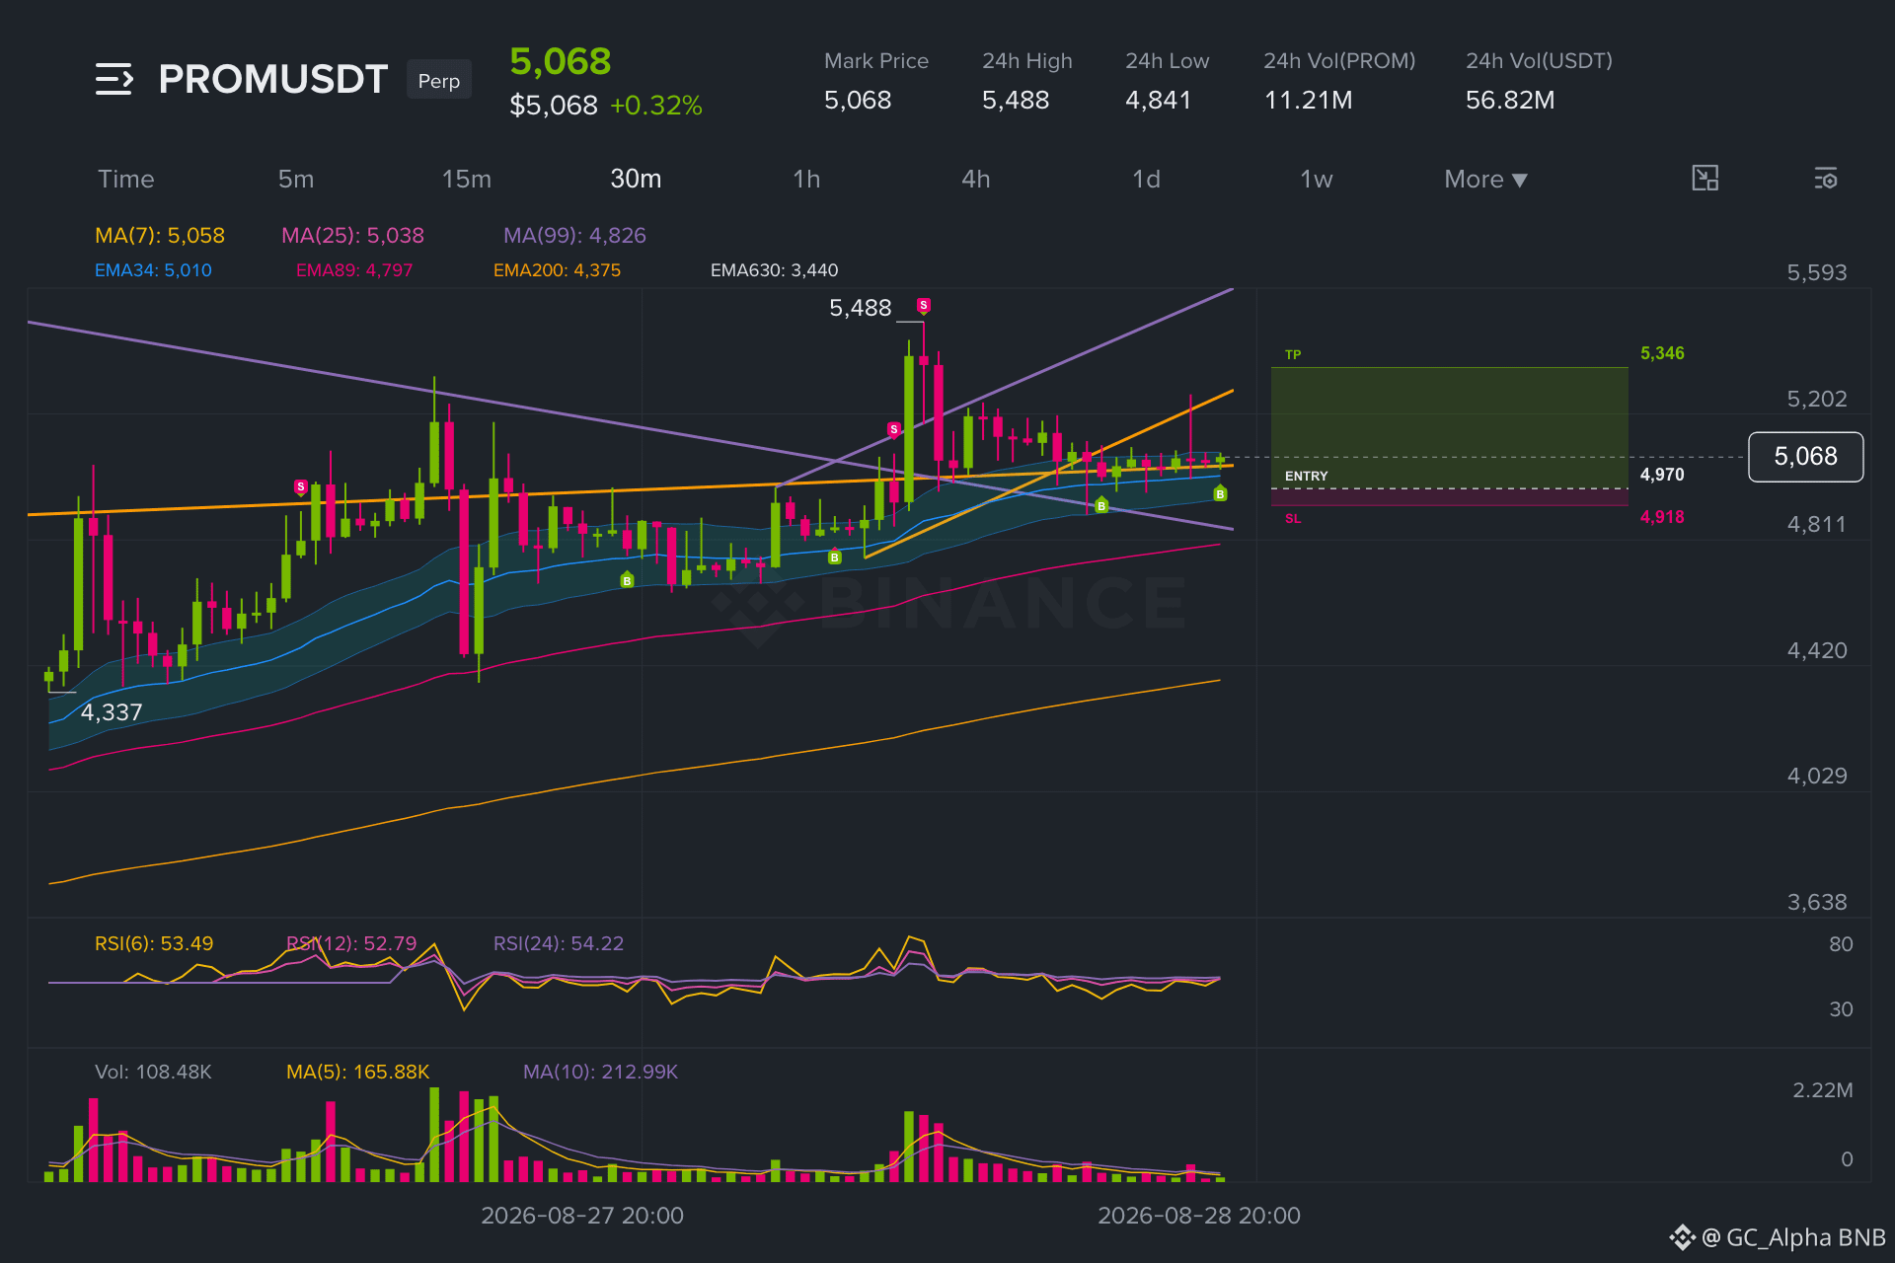Click the Vol: 108.48K label

[153, 1072]
